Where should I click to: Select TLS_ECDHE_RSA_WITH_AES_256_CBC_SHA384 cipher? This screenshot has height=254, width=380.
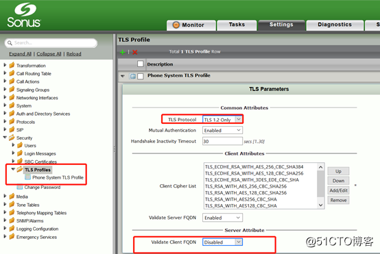click(254, 166)
